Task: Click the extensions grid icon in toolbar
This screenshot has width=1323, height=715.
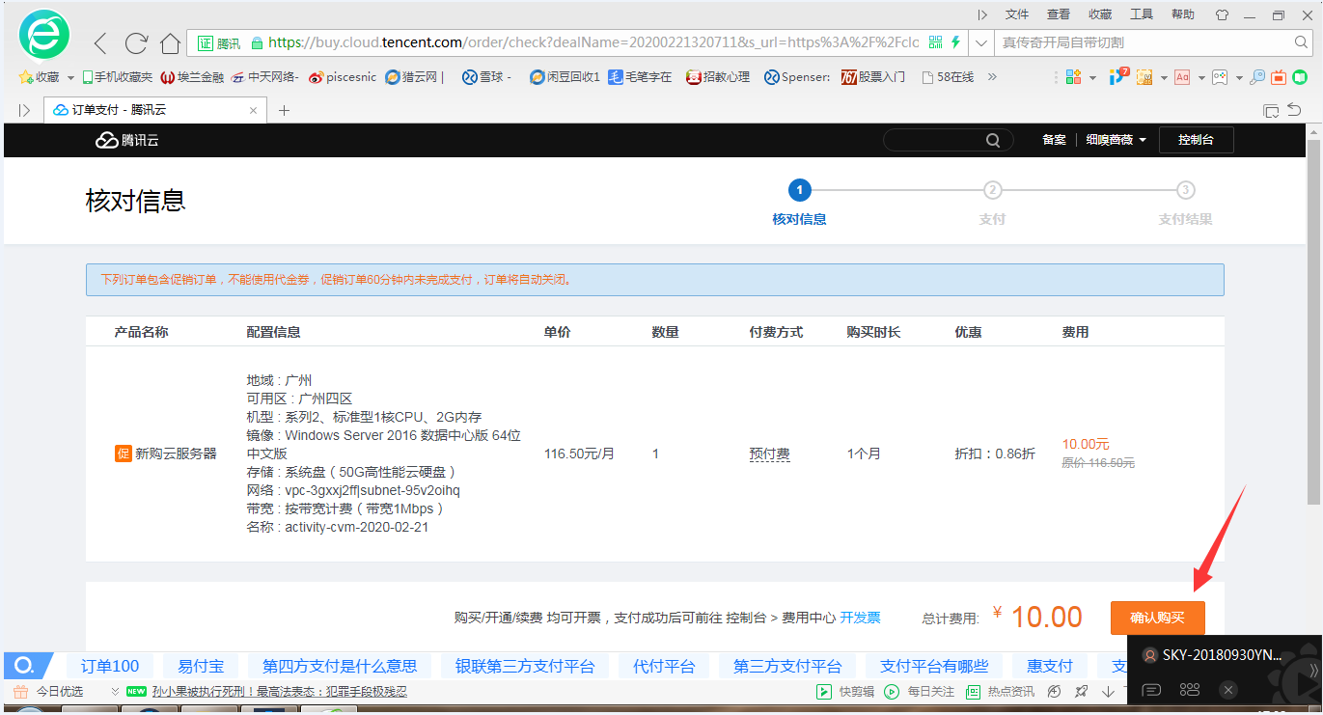Action: point(1074,77)
